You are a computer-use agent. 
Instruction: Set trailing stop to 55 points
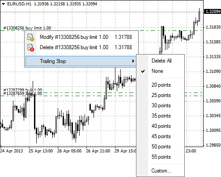pyautogui.click(x=161, y=157)
